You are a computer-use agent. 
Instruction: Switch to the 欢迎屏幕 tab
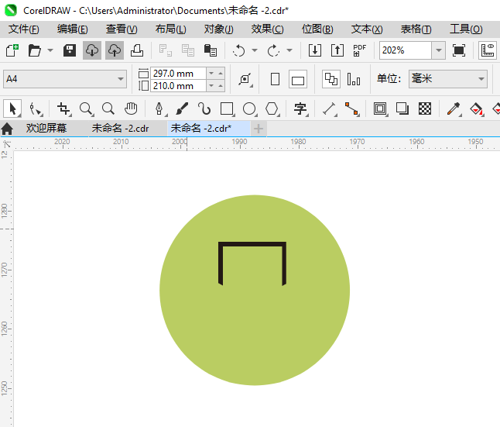click(46, 129)
